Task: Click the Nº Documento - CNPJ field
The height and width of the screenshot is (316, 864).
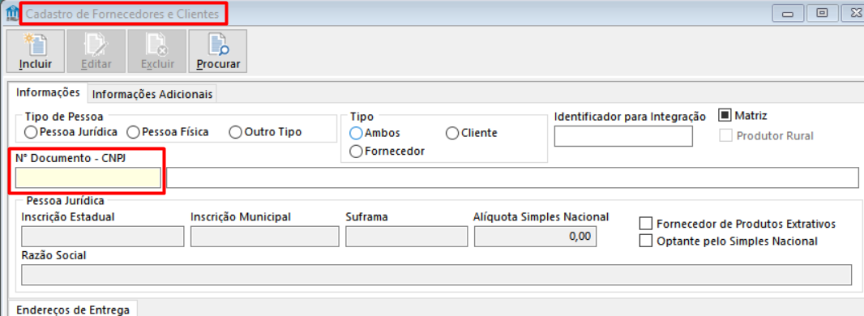Action: (x=88, y=177)
